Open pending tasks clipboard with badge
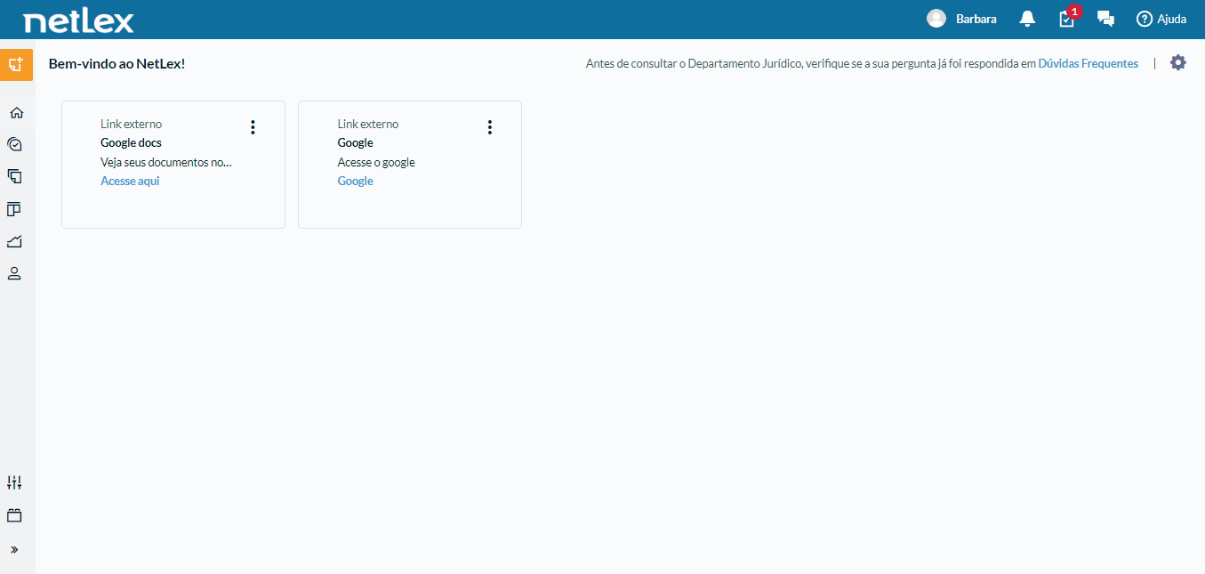The width and height of the screenshot is (1205, 574). click(x=1066, y=19)
